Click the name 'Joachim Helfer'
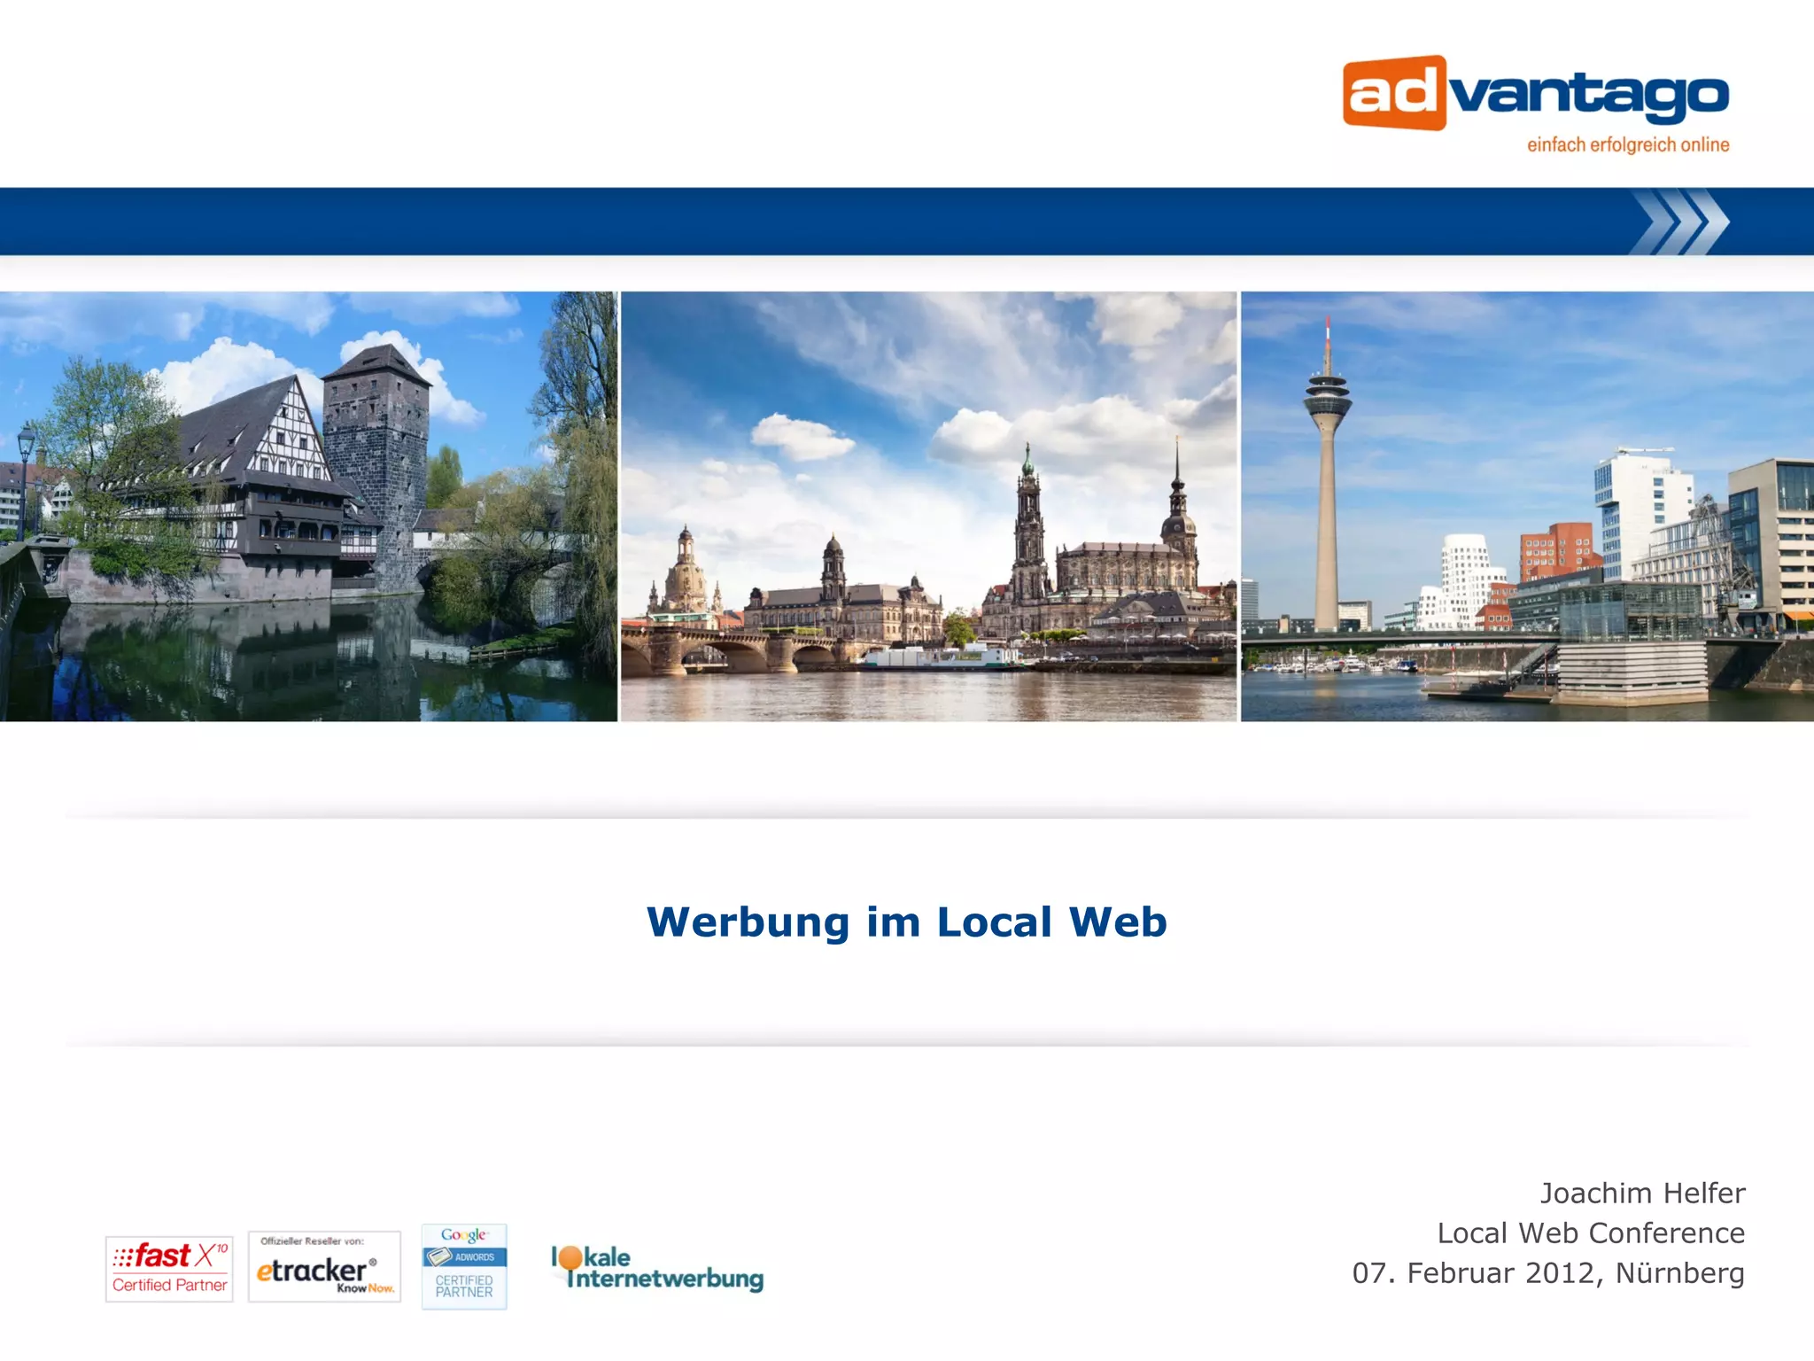The width and height of the screenshot is (1814, 1361). (x=1642, y=1194)
